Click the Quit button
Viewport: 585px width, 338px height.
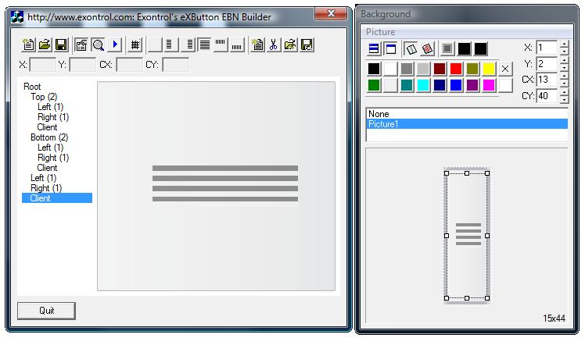pyautogui.click(x=47, y=311)
